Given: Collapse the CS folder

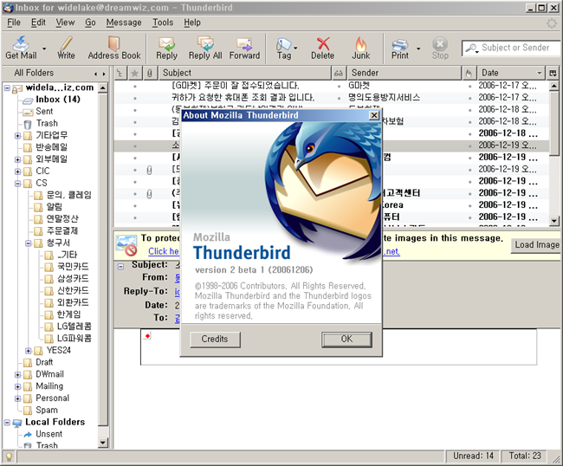Looking at the screenshot, I should coord(17,183).
